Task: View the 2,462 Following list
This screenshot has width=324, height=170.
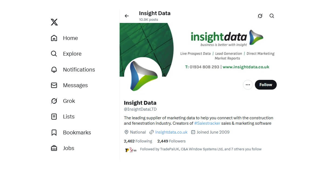Action: tap(138, 141)
